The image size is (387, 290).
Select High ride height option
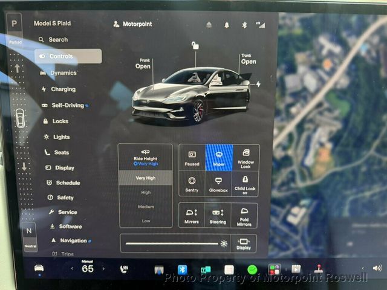click(146, 192)
